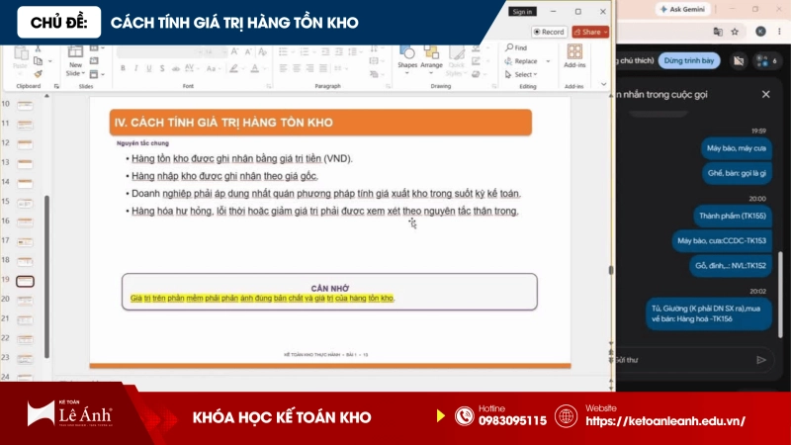This screenshot has height=445, width=791.
Task: Click the chat message 'Gỗ, đinh,..: NVL:TK152'
Action: tap(731, 266)
